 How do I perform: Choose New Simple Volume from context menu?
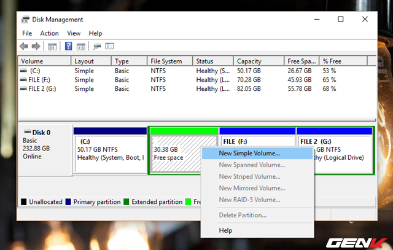[251, 153]
